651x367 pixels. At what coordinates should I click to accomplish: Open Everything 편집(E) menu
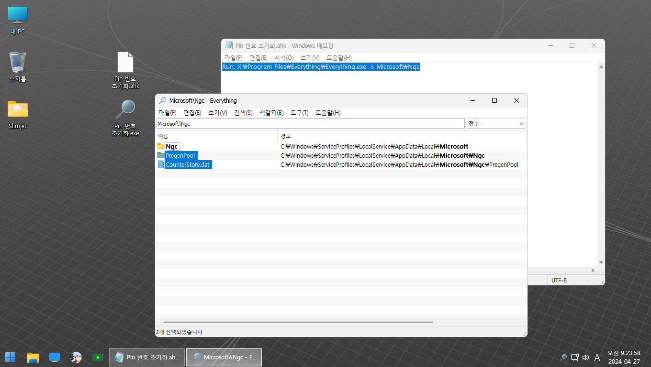[192, 113]
